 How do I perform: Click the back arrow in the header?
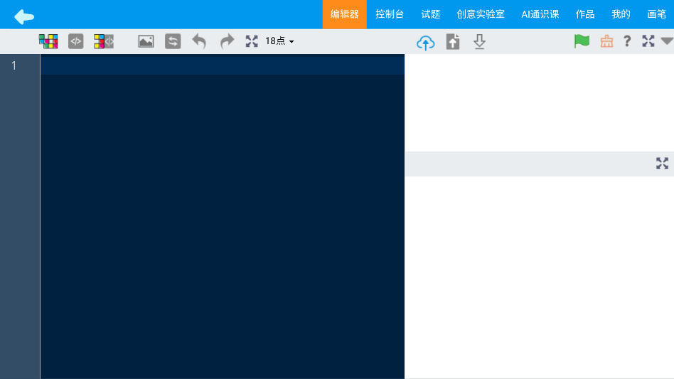tap(24, 16)
